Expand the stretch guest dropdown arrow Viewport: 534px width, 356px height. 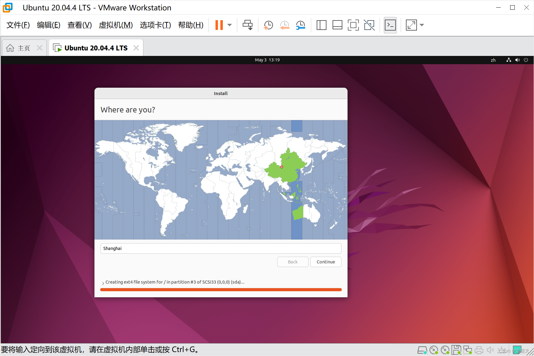[422, 25]
